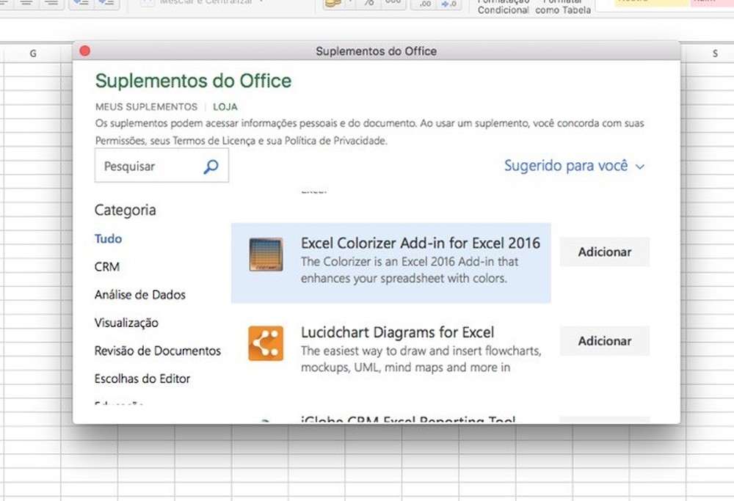Switch to the LOJA tab

pos(225,106)
